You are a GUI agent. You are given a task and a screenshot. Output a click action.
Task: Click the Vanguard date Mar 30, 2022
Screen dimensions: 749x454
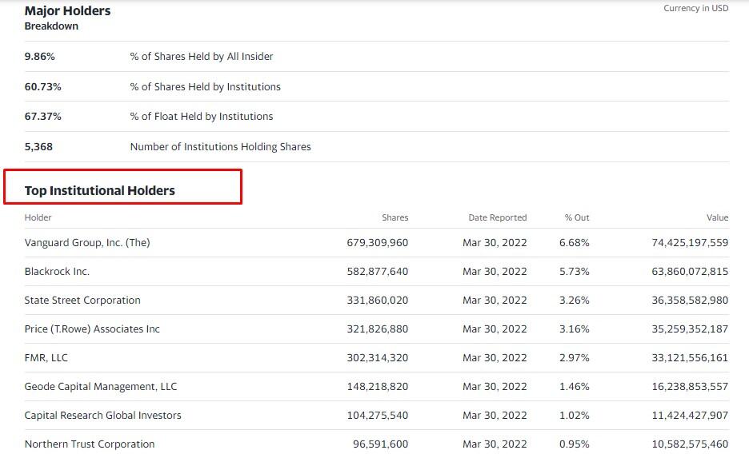pos(495,243)
